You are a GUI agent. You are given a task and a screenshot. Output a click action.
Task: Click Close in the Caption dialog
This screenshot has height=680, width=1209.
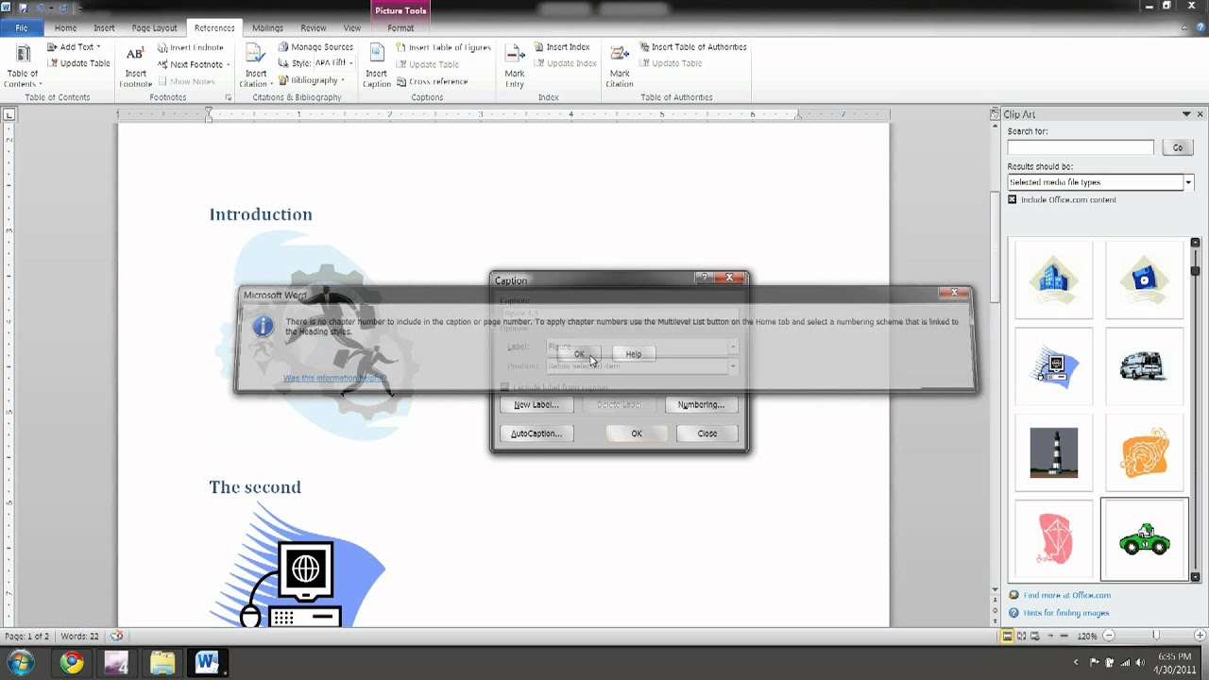[x=707, y=433]
